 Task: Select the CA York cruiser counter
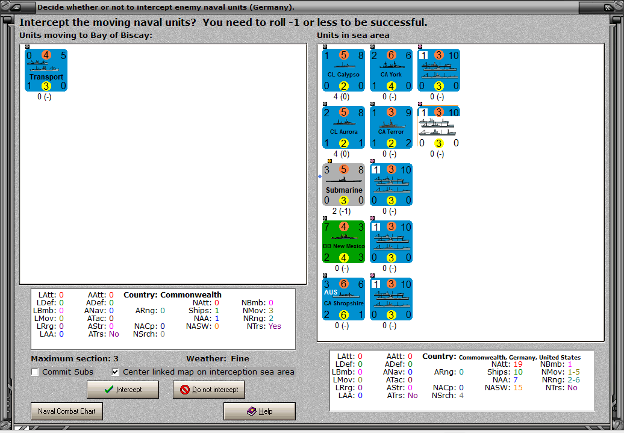pyautogui.click(x=390, y=69)
